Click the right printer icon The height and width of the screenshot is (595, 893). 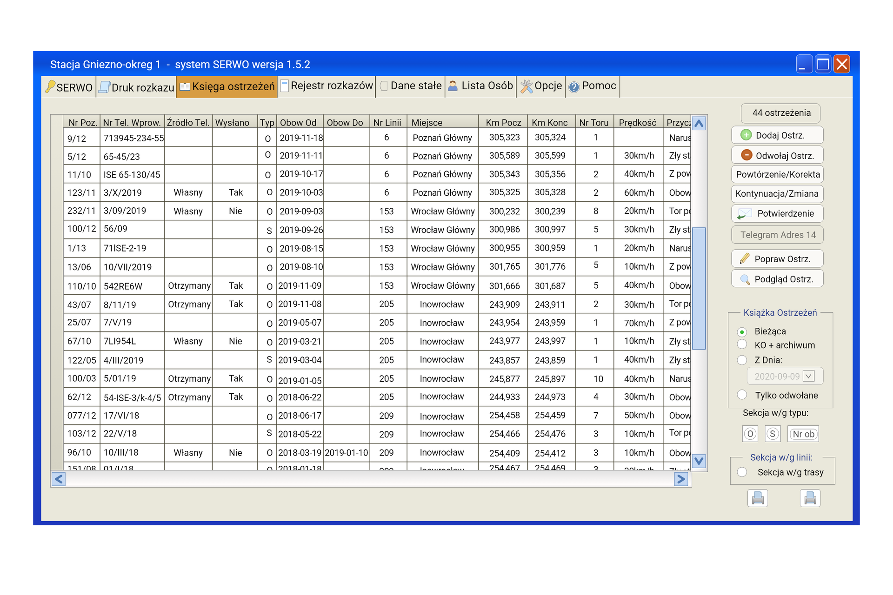810,498
